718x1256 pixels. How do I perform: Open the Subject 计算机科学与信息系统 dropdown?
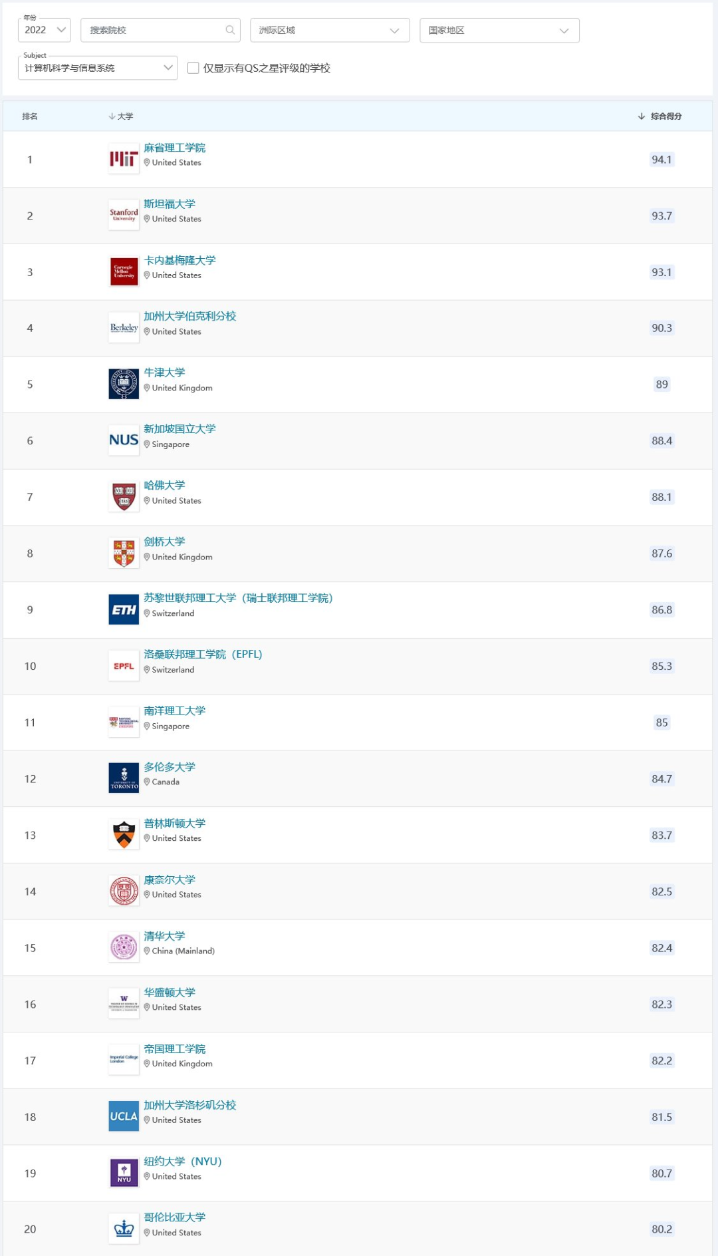98,68
